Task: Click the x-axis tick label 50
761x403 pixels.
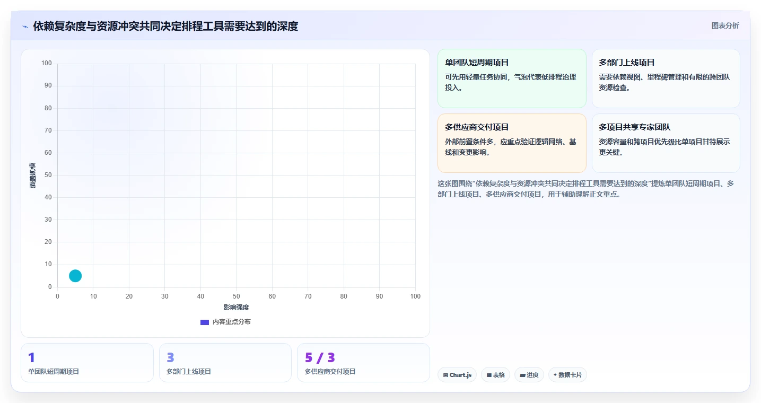Action: (x=237, y=296)
